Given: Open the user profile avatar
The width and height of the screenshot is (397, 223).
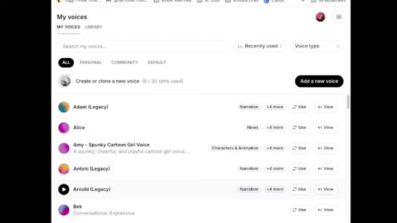Looking at the screenshot, I should [320, 17].
